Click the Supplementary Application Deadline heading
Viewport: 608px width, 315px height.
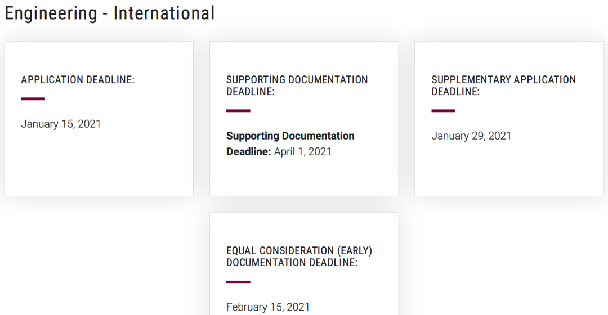(x=504, y=85)
